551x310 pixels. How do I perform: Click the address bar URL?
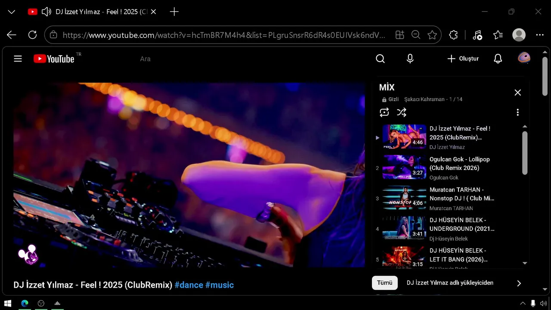pyautogui.click(x=224, y=35)
